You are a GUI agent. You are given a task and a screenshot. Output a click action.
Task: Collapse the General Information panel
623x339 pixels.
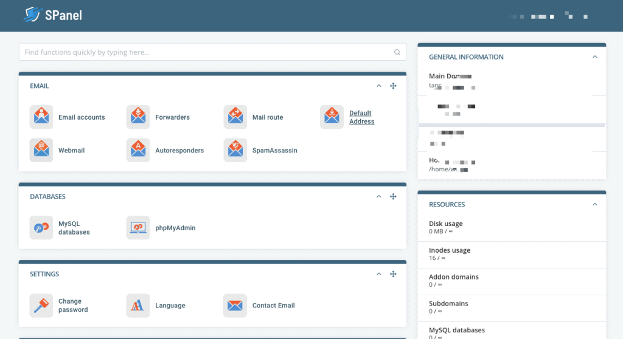pos(594,57)
